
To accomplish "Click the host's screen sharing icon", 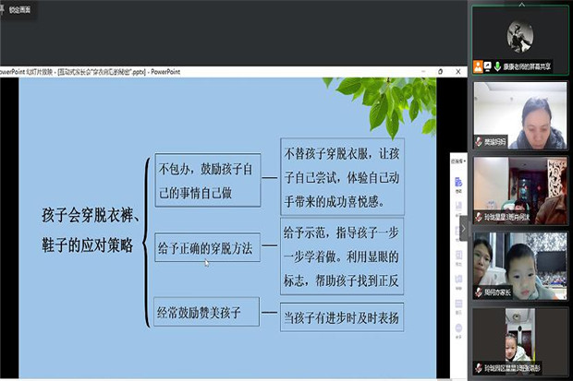I will click(x=489, y=66).
